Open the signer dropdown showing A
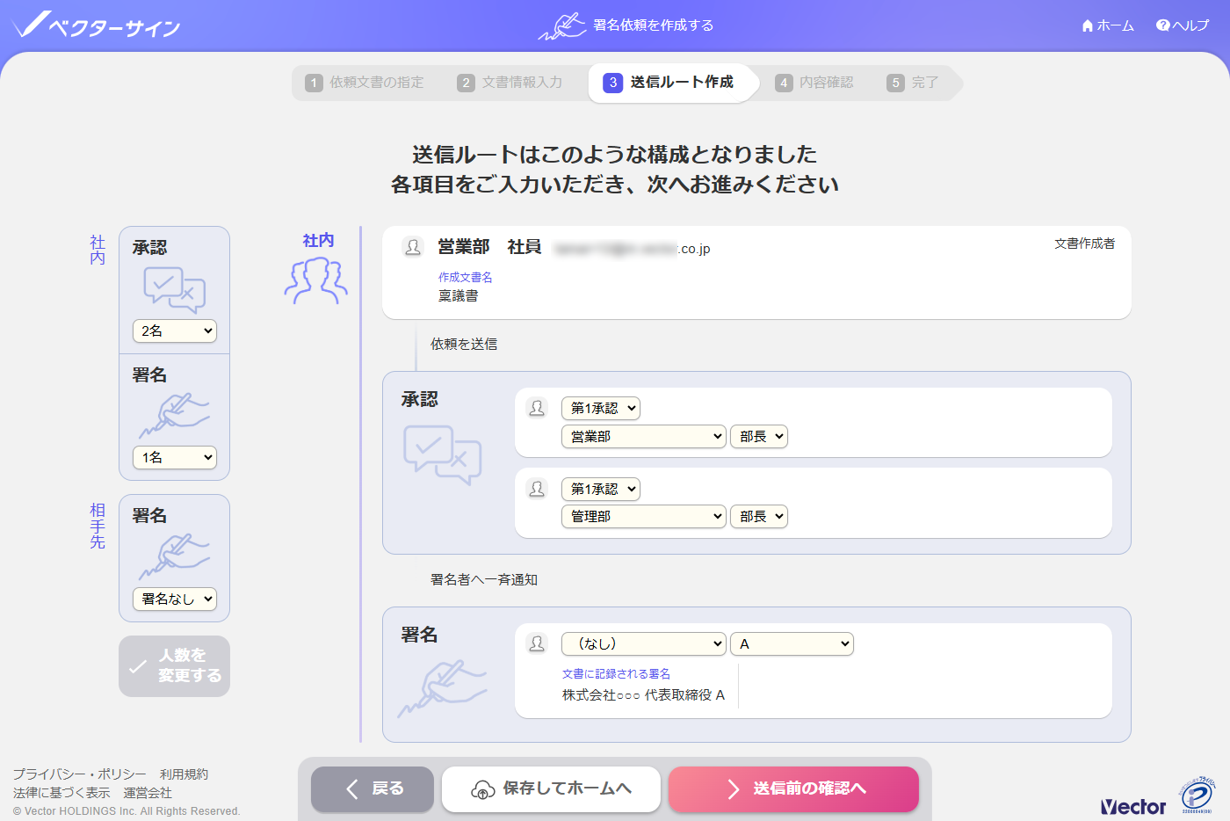The image size is (1230, 821). (x=792, y=643)
